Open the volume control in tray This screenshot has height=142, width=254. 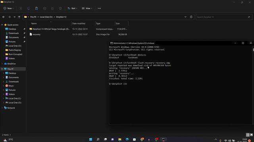[229, 140]
